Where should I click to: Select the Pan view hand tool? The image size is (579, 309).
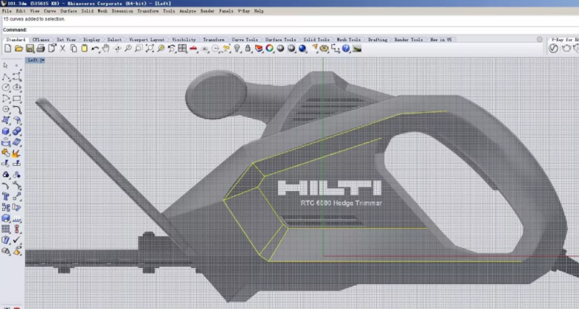105,49
